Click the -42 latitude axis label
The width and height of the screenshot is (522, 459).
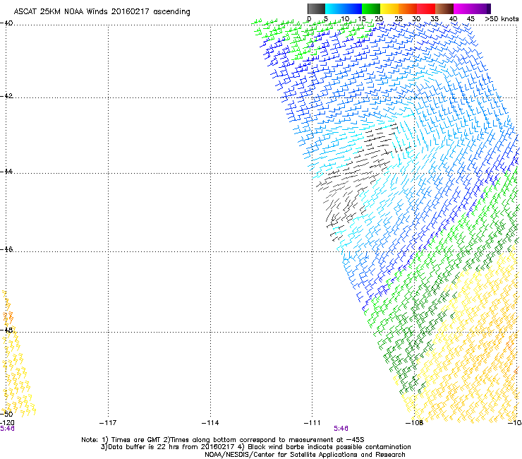tap(6, 96)
